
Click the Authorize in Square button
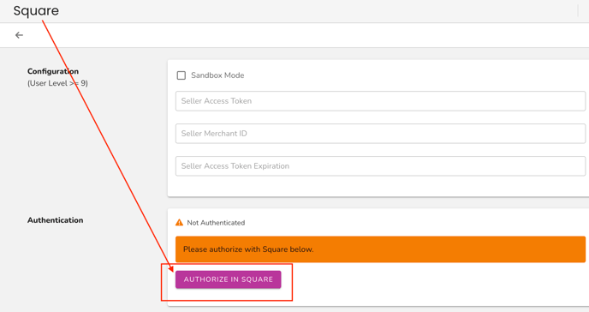tap(228, 279)
